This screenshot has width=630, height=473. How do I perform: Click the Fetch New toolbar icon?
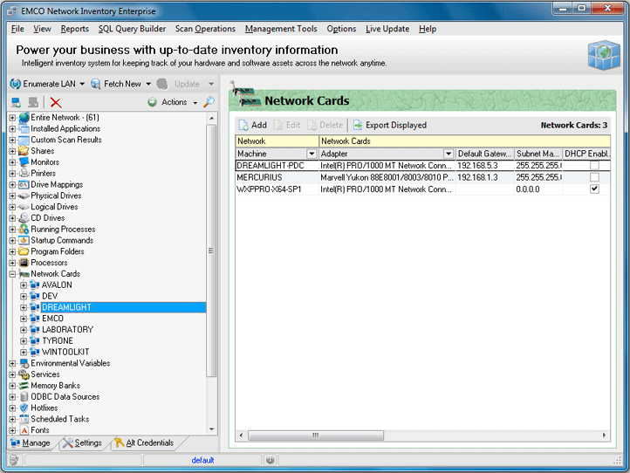[96, 84]
